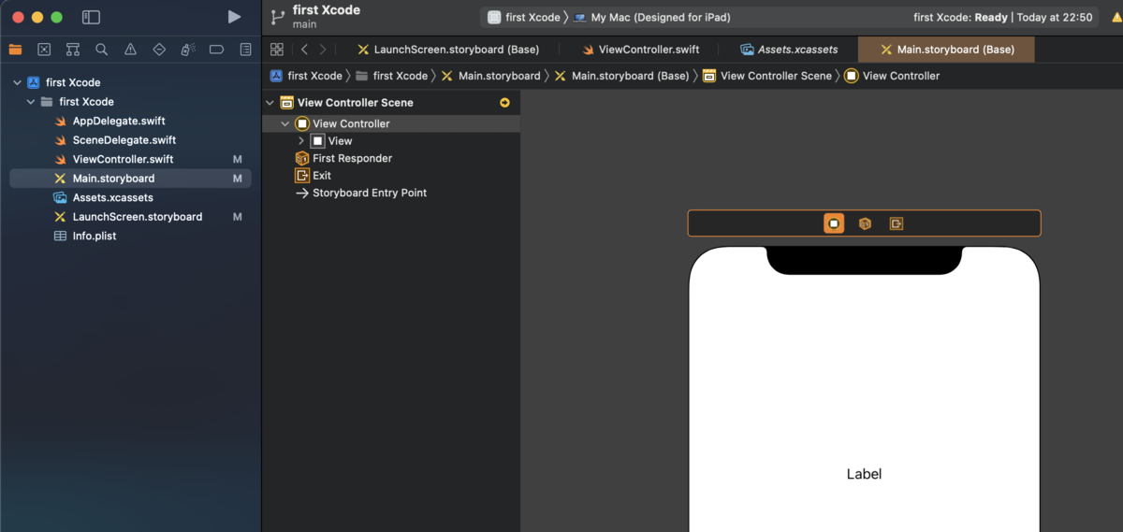Run the project with the play button
Viewport: 1123px width, 532px height.
[x=234, y=17]
